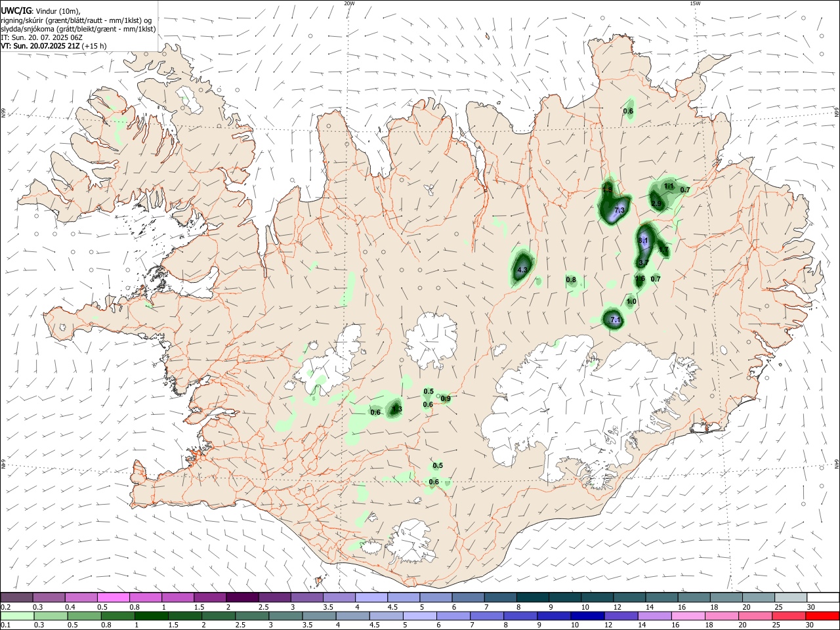Click the 7.1 precipitation value on map
The height and width of the screenshot is (630, 840).
pos(615,320)
